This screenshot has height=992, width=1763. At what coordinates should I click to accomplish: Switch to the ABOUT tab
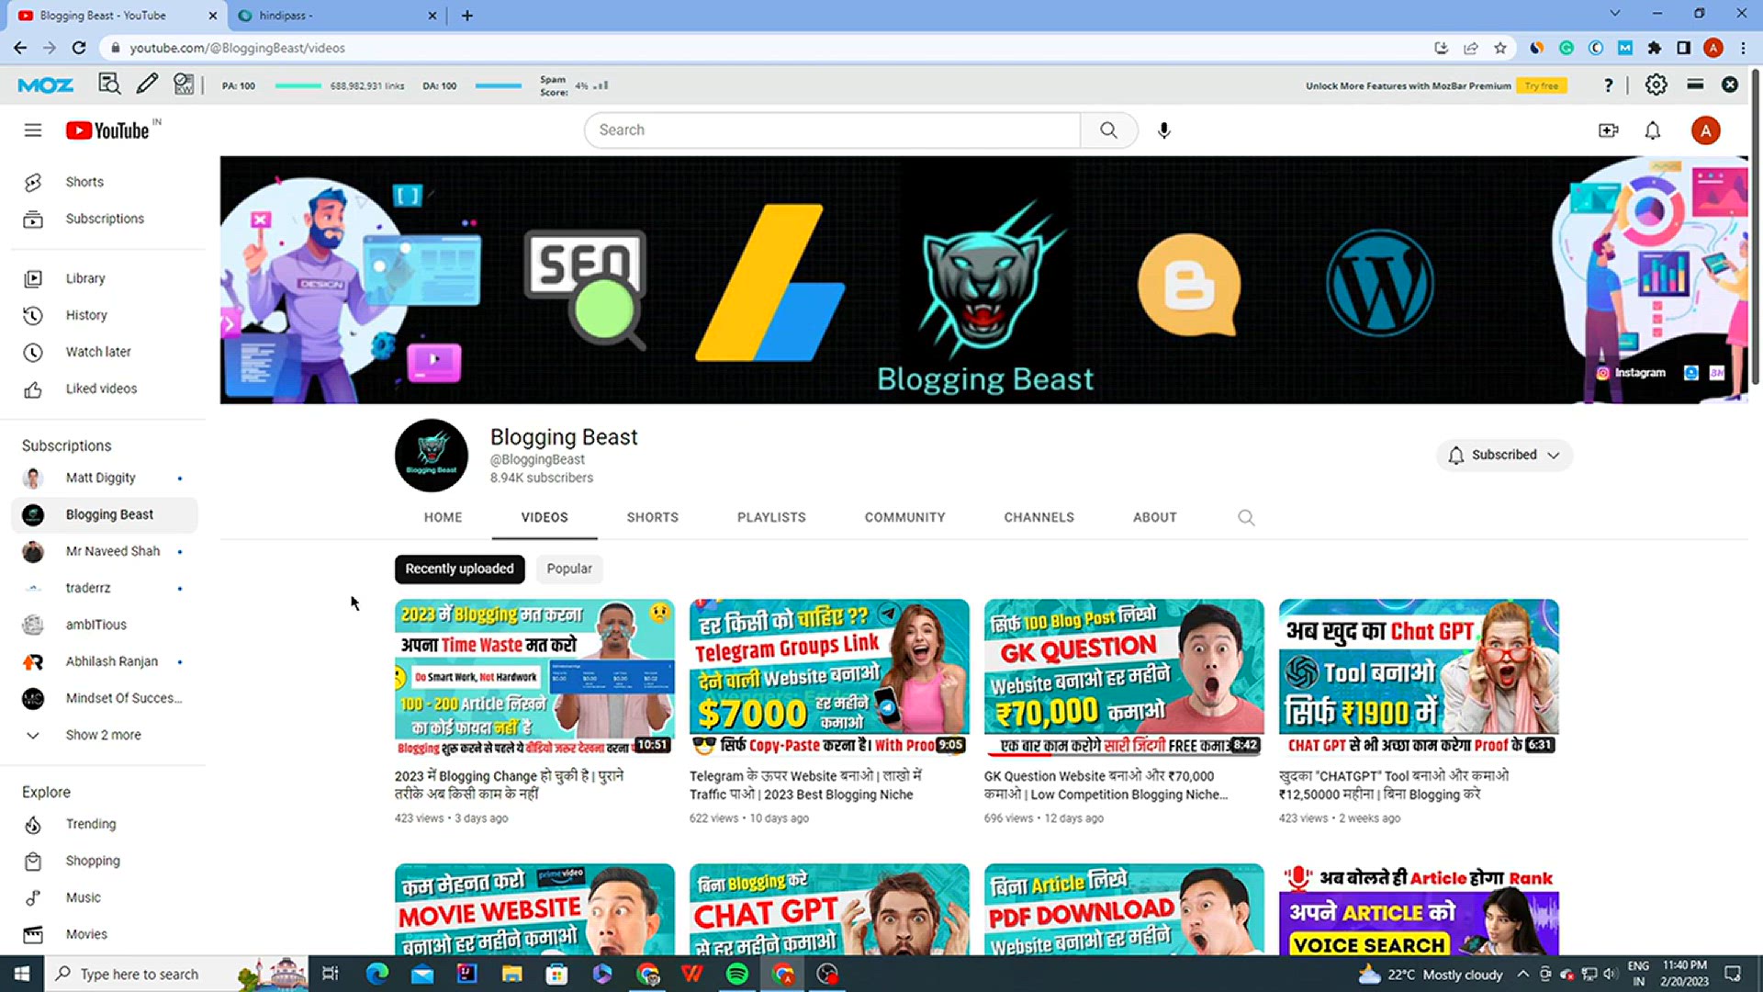click(x=1154, y=517)
